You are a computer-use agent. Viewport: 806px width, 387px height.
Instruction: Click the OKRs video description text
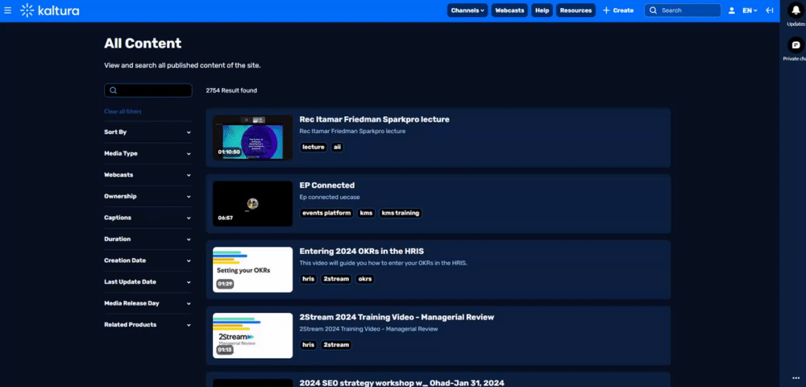pos(383,263)
